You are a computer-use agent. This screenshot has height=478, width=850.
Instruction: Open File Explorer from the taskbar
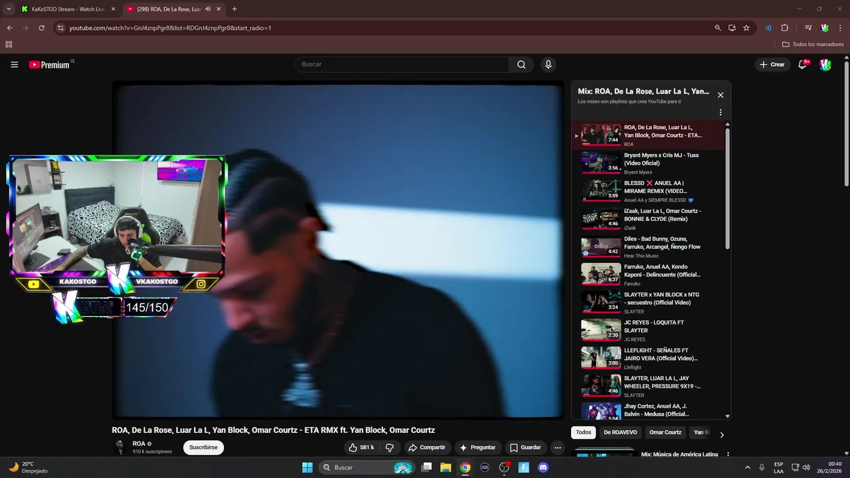[446, 467]
